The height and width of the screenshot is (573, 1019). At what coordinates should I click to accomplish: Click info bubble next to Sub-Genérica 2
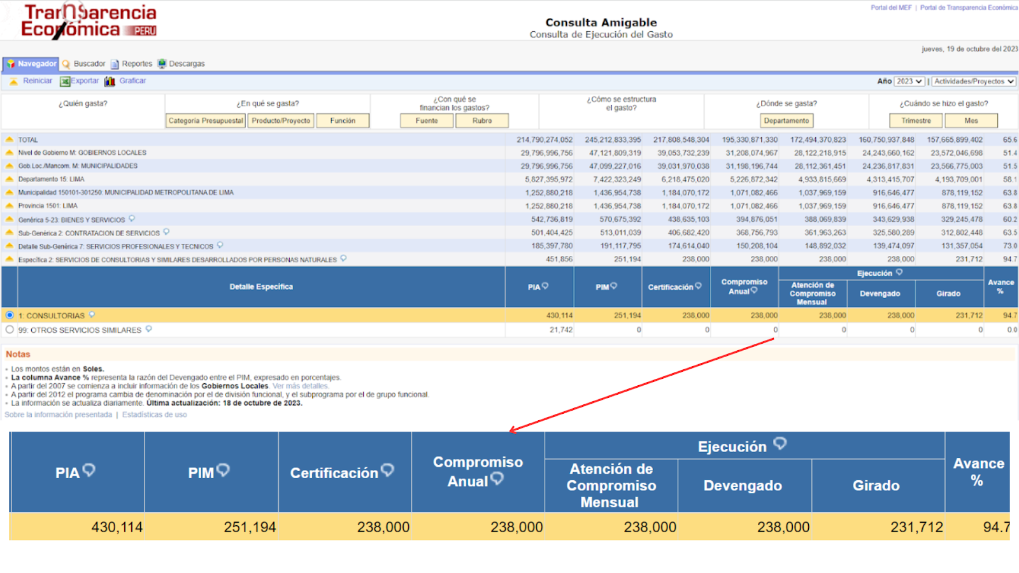pyautogui.click(x=166, y=232)
